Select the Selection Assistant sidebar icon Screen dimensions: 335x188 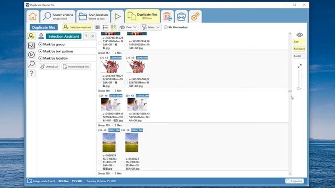[31, 36]
